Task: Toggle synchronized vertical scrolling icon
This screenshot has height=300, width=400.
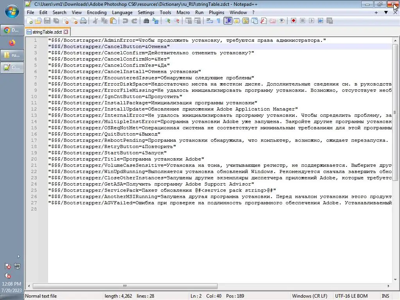Action: (189, 21)
